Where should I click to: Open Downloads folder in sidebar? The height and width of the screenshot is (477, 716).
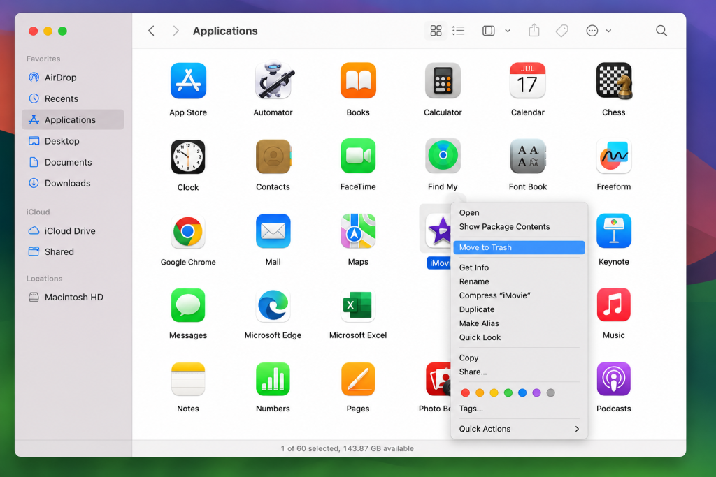(73, 183)
